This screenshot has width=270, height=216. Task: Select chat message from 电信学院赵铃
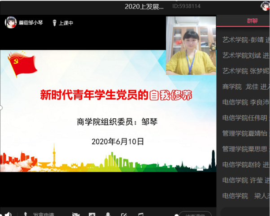click(x=246, y=165)
